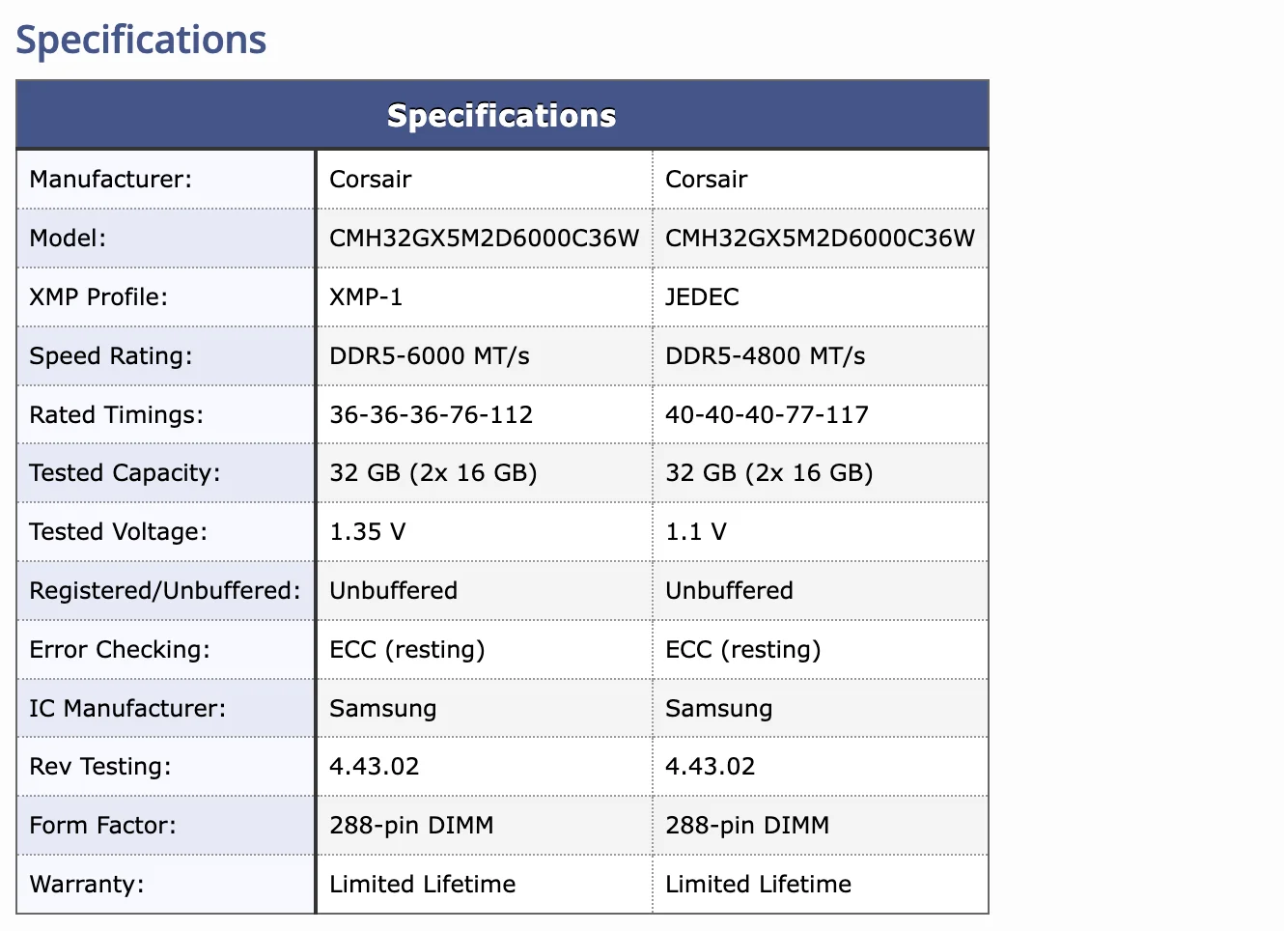This screenshot has width=1284, height=931.
Task: Click the first Limited Lifetime warranty cell
Action: 485,885
